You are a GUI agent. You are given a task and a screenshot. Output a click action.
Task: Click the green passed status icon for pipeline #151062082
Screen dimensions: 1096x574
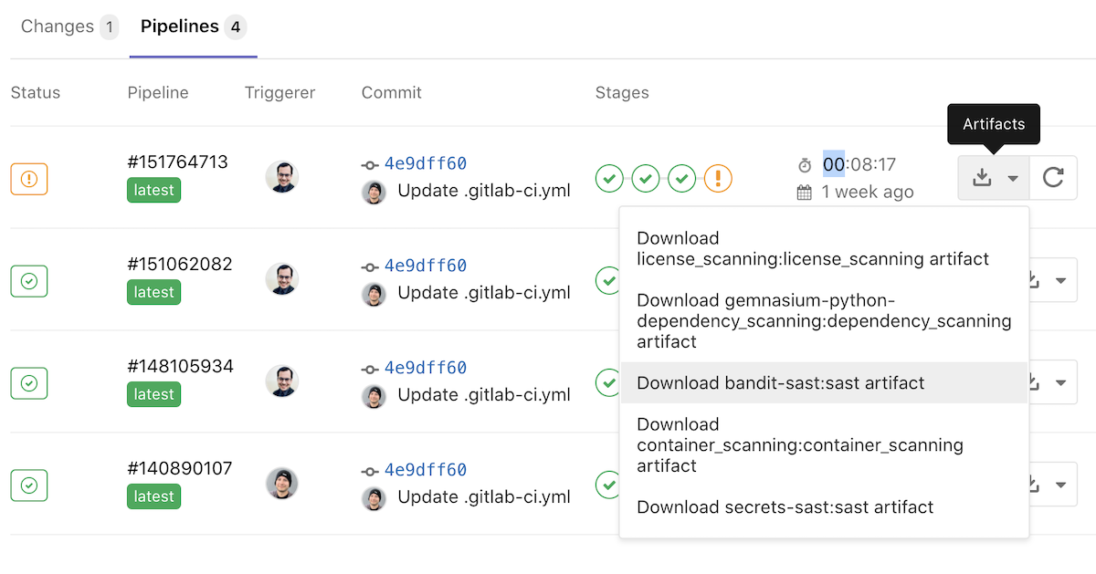(28, 280)
